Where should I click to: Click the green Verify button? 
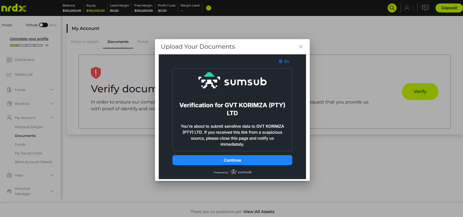coord(420,92)
